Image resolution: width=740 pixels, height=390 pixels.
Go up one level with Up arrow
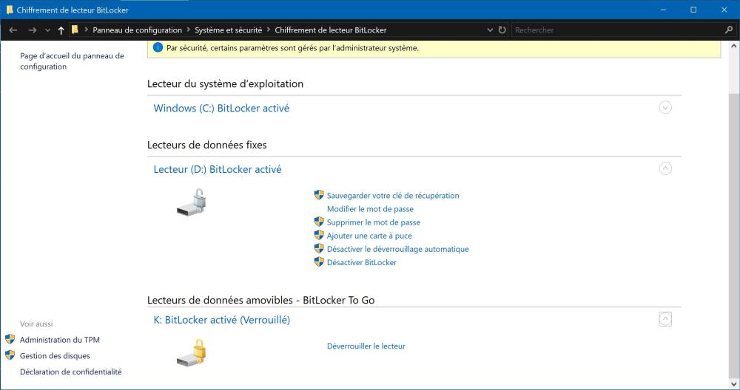[61, 30]
